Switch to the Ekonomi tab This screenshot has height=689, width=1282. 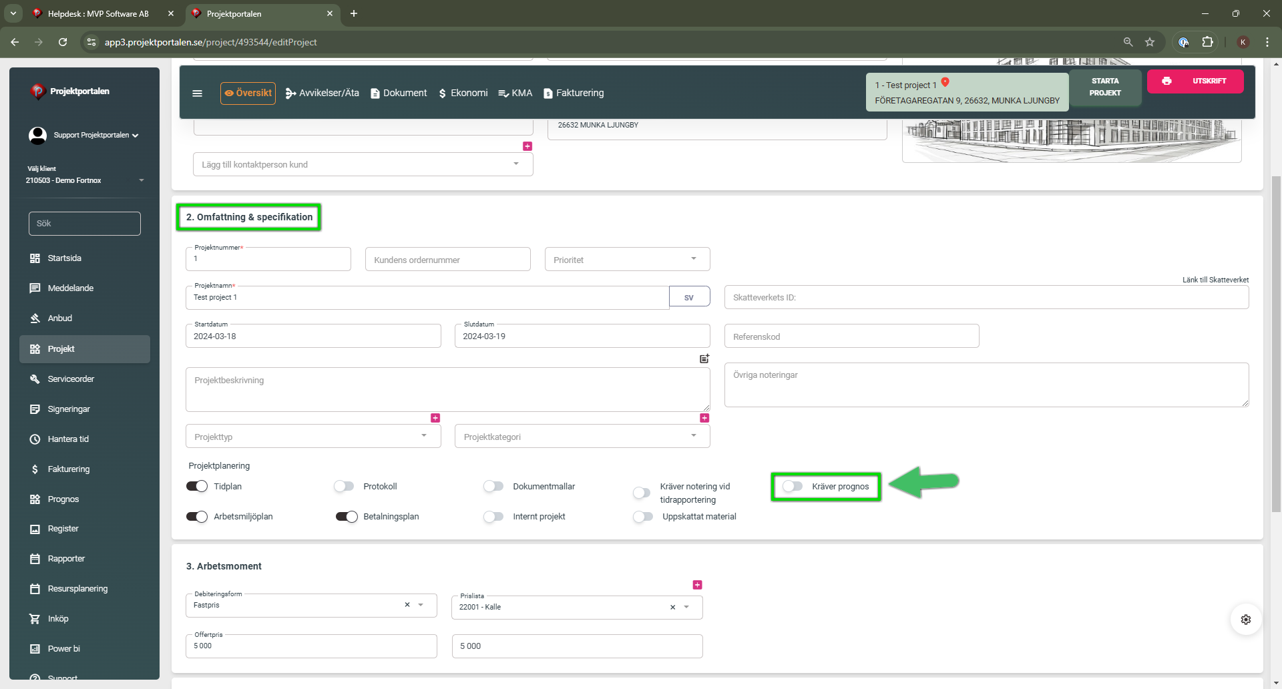pyautogui.click(x=463, y=93)
